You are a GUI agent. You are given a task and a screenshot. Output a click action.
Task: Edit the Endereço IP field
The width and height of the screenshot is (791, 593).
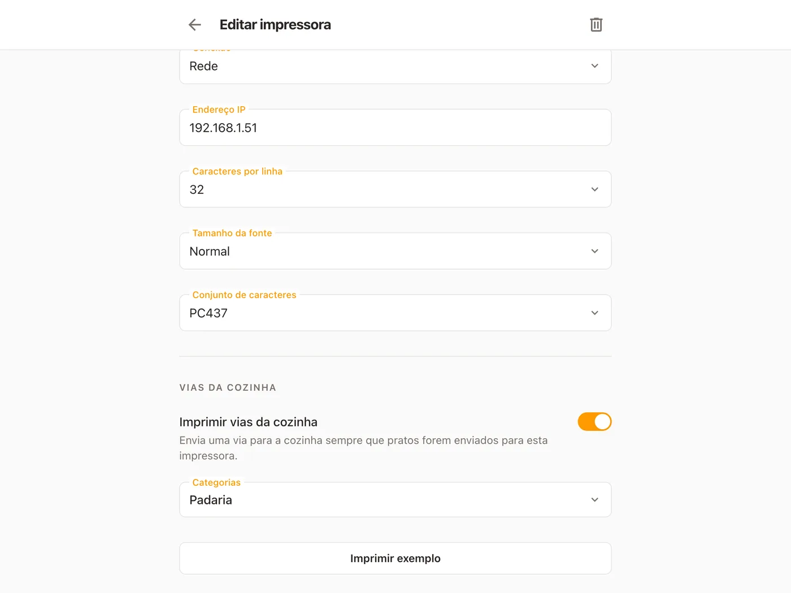point(395,128)
